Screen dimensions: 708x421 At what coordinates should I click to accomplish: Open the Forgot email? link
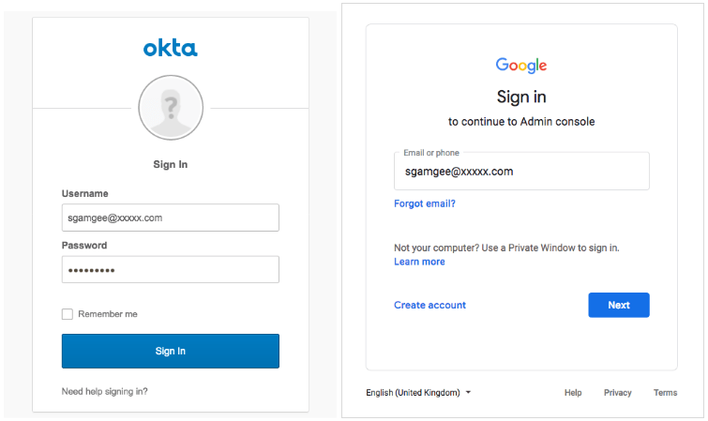[425, 203]
